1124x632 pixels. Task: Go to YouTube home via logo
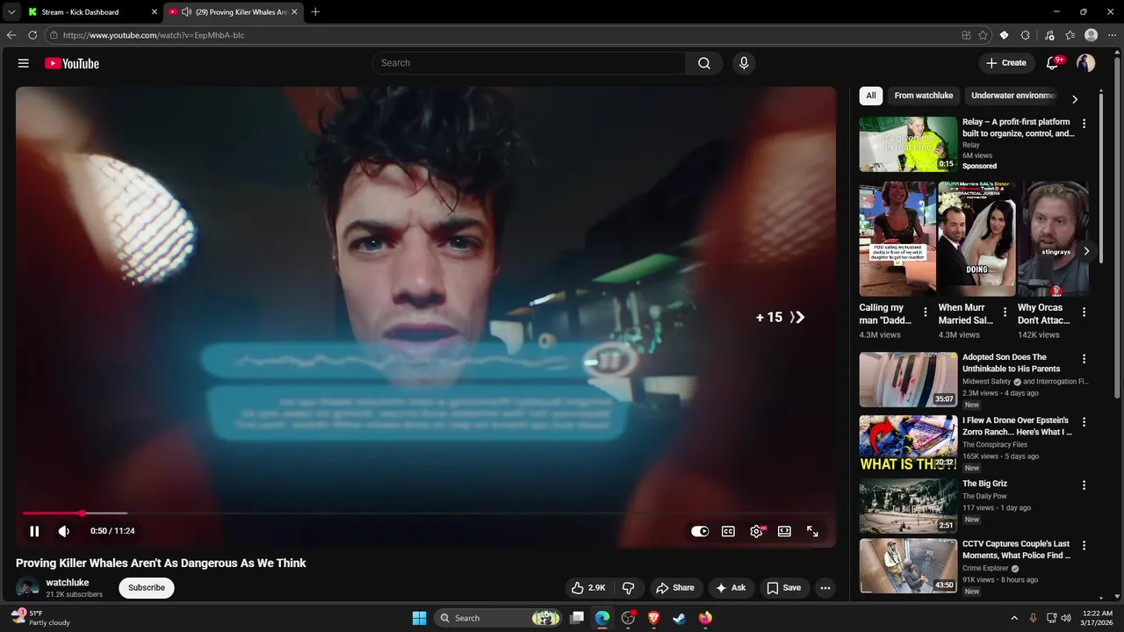click(x=72, y=63)
